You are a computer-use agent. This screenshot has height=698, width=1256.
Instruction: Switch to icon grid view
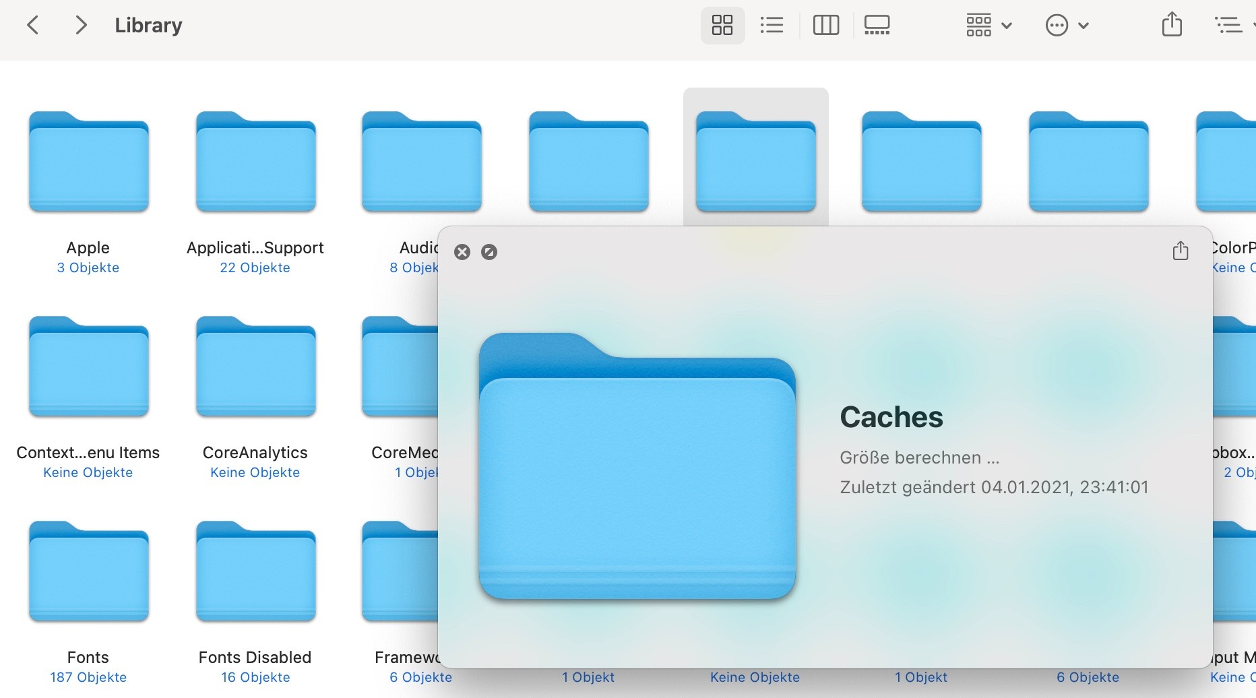tap(722, 26)
